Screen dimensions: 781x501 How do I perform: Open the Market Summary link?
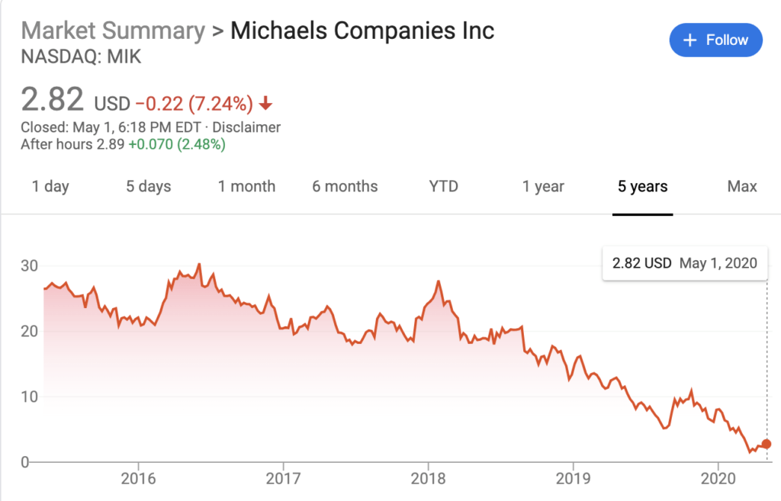coord(113,31)
